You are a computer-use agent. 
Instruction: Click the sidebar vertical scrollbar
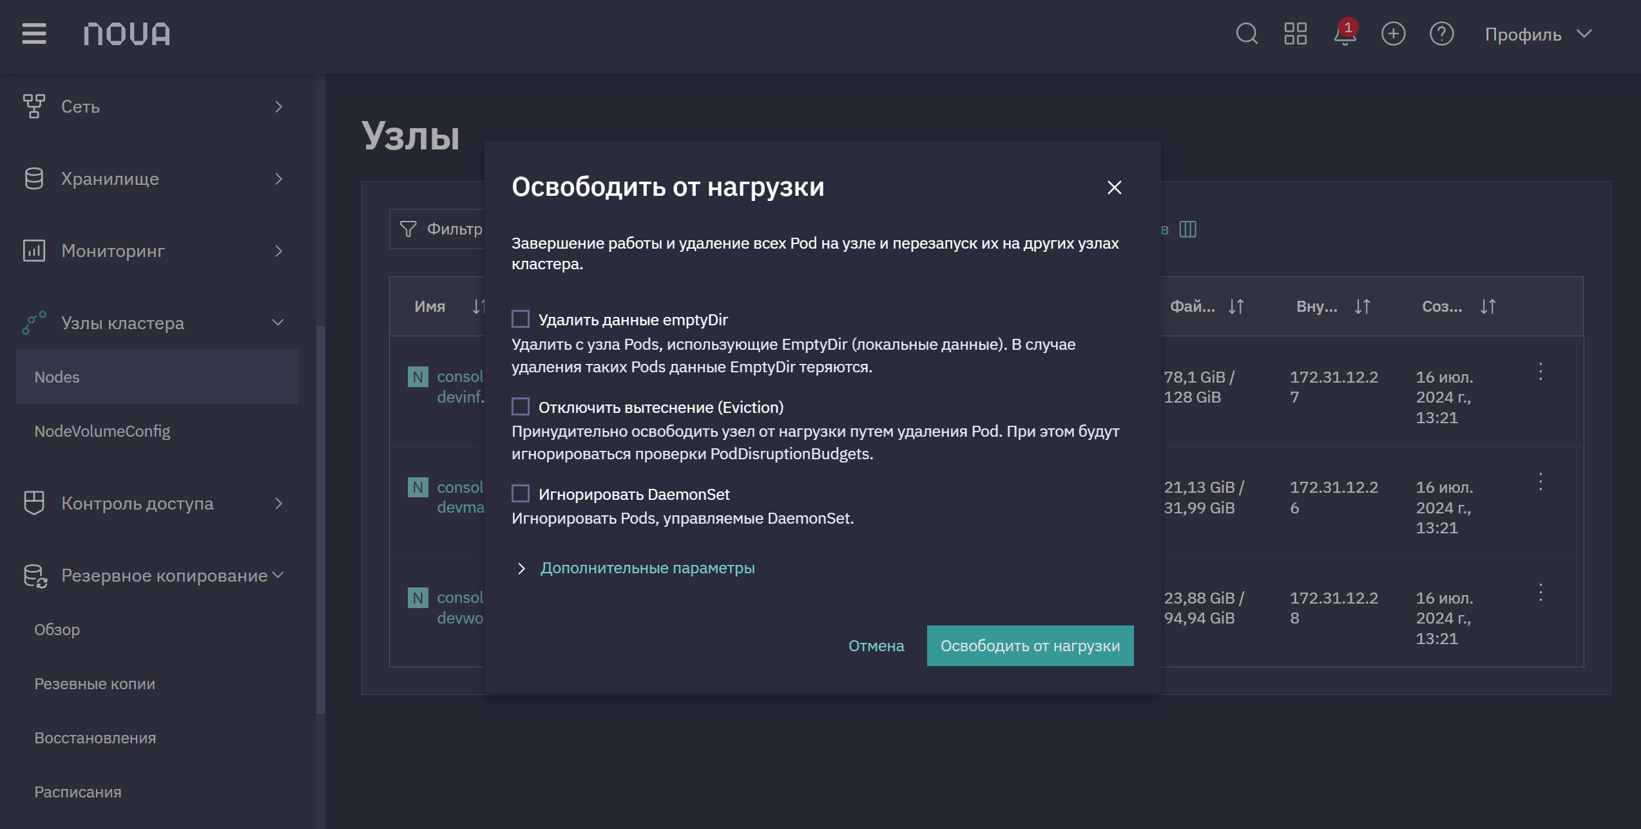[320, 519]
